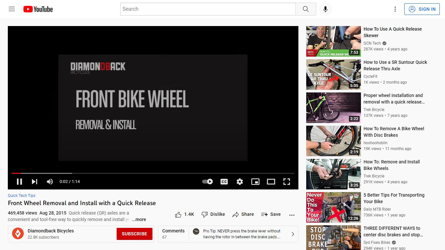Viewport: 445px width, 250px height.
Task: Click Syd Fixes Bikes channel name
Action: tap(377, 243)
